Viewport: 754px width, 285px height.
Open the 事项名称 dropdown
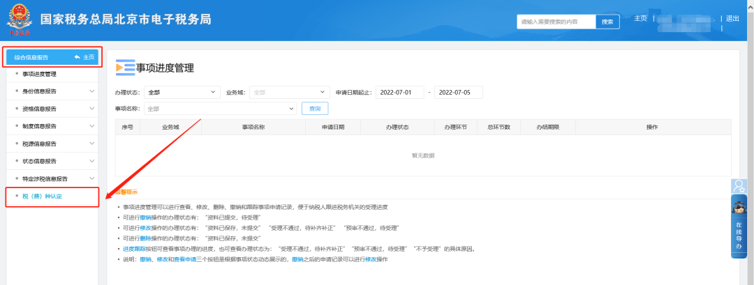pyautogui.click(x=221, y=109)
